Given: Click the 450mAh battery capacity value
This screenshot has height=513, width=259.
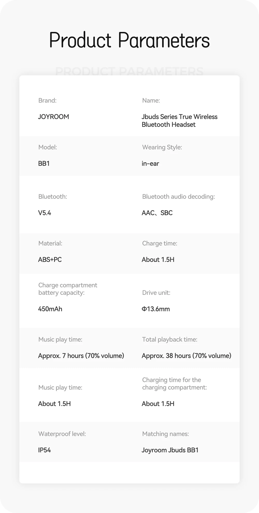Looking at the screenshot, I should tap(50, 309).
